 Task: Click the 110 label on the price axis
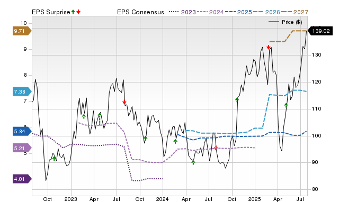pos(316,109)
